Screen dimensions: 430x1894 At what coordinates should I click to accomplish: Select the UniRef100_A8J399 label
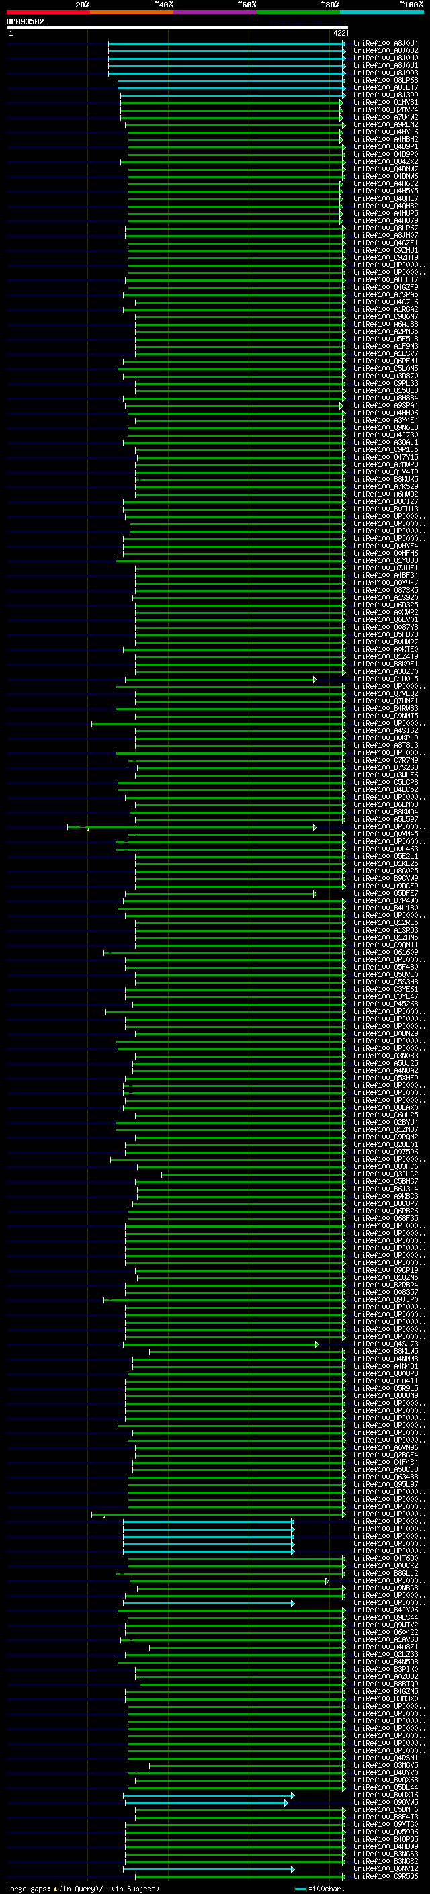[x=386, y=95]
